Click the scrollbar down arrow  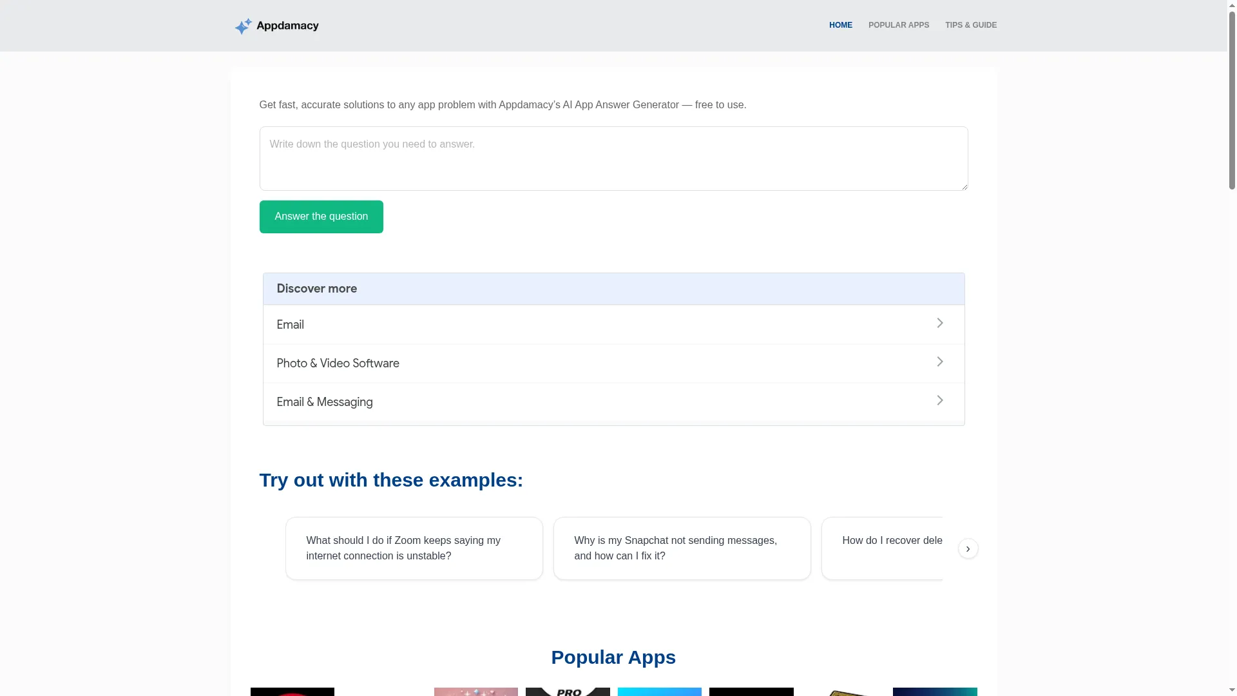(x=1232, y=691)
